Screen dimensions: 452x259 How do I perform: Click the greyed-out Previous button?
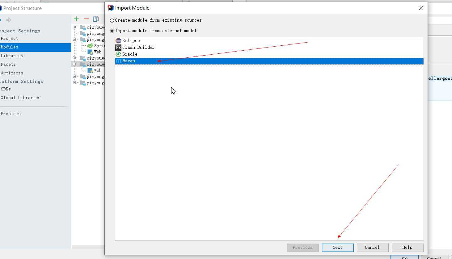click(303, 248)
